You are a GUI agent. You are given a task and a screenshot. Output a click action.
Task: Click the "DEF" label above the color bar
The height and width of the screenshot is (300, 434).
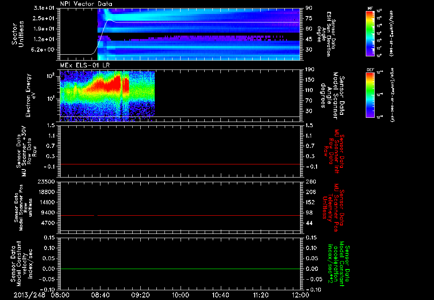pos(370,70)
